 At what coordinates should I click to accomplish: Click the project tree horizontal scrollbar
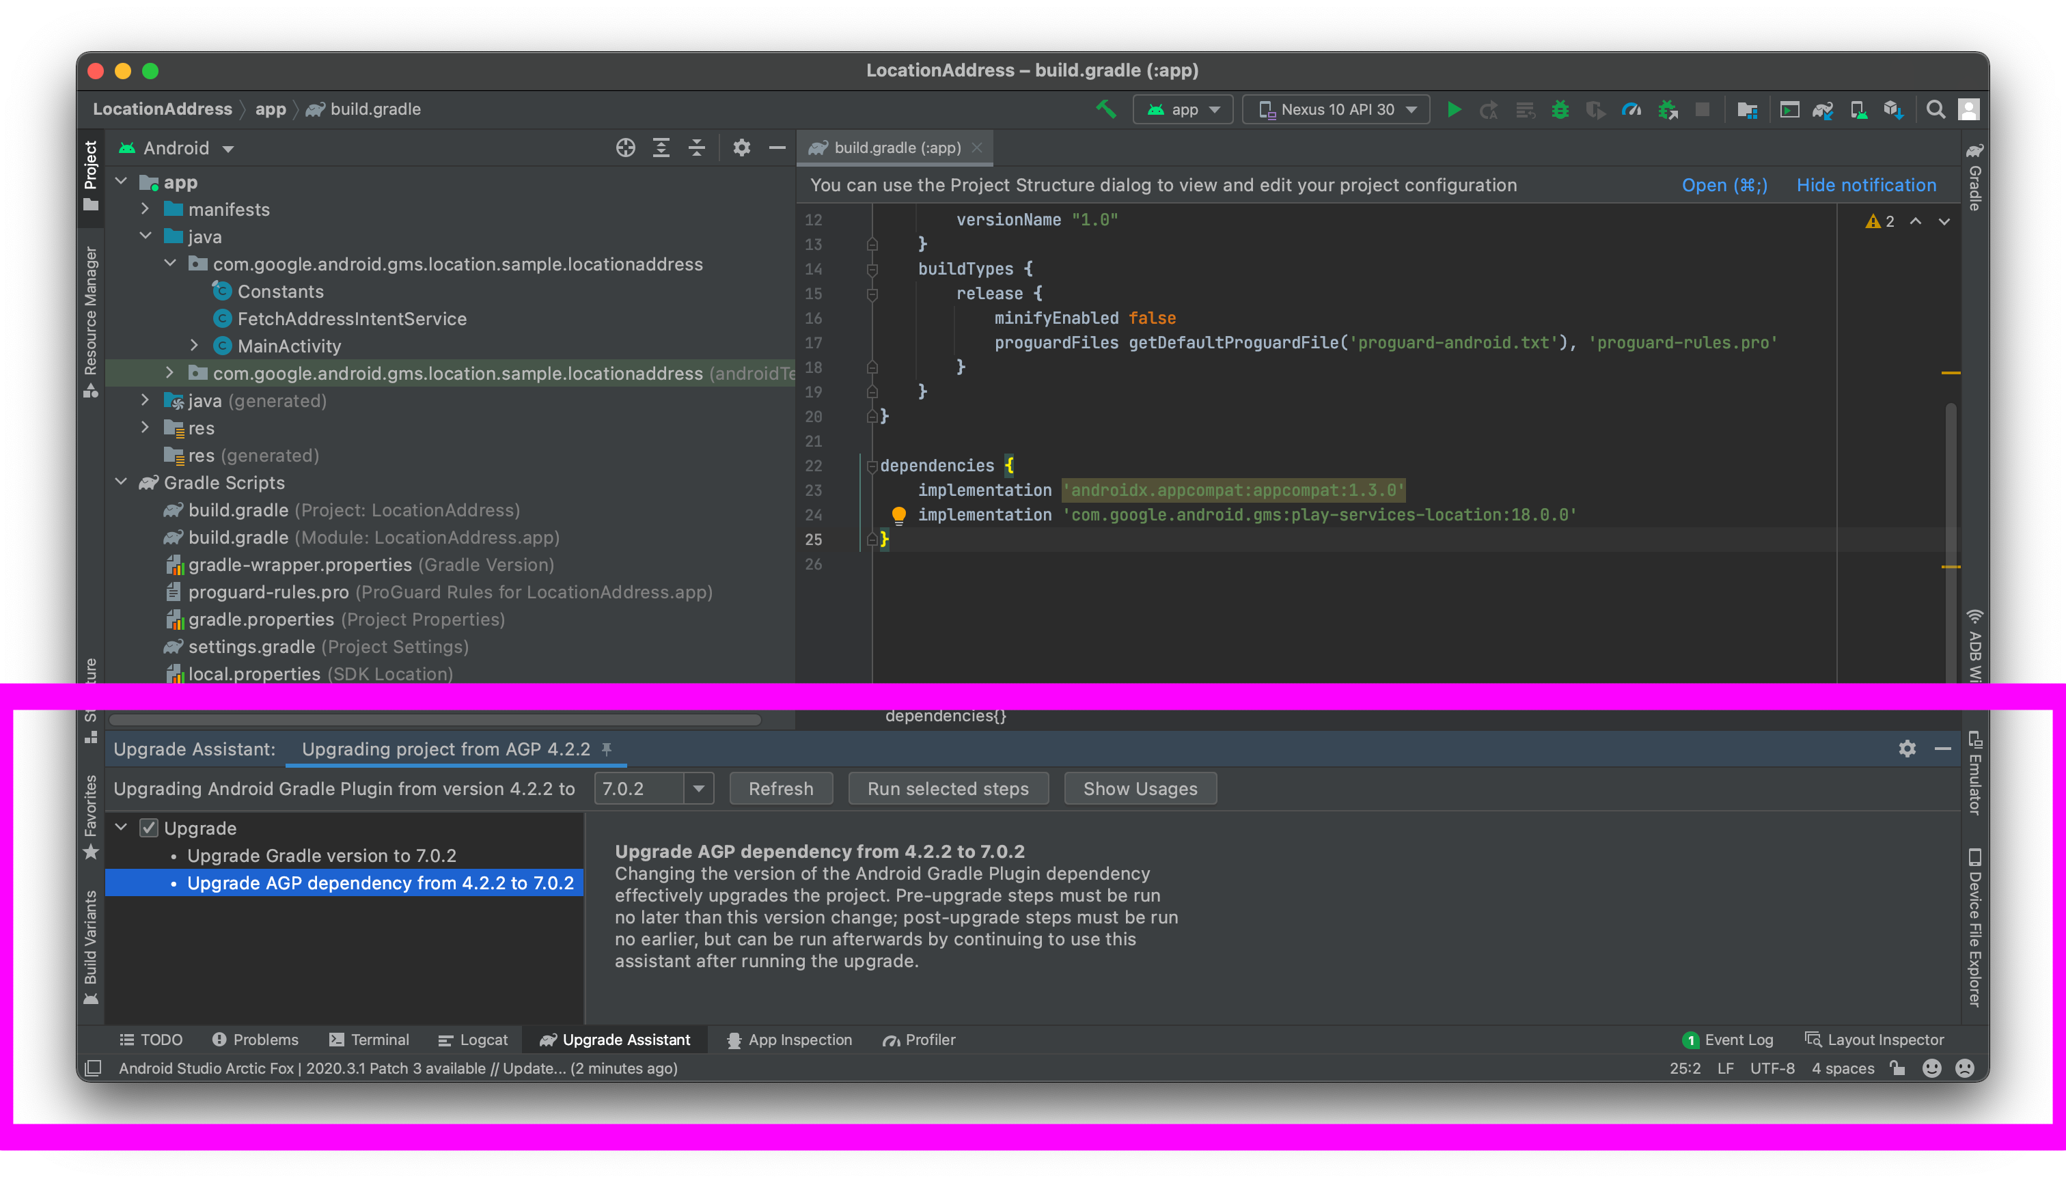435,719
